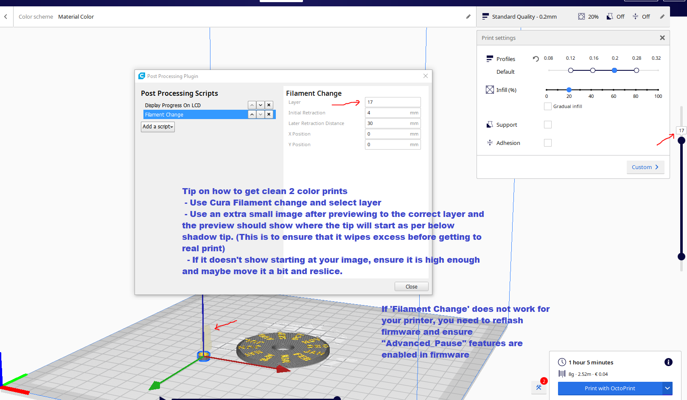This screenshot has width=687, height=400.
Task: Click Print with OctoPrint button
Action: [610, 388]
